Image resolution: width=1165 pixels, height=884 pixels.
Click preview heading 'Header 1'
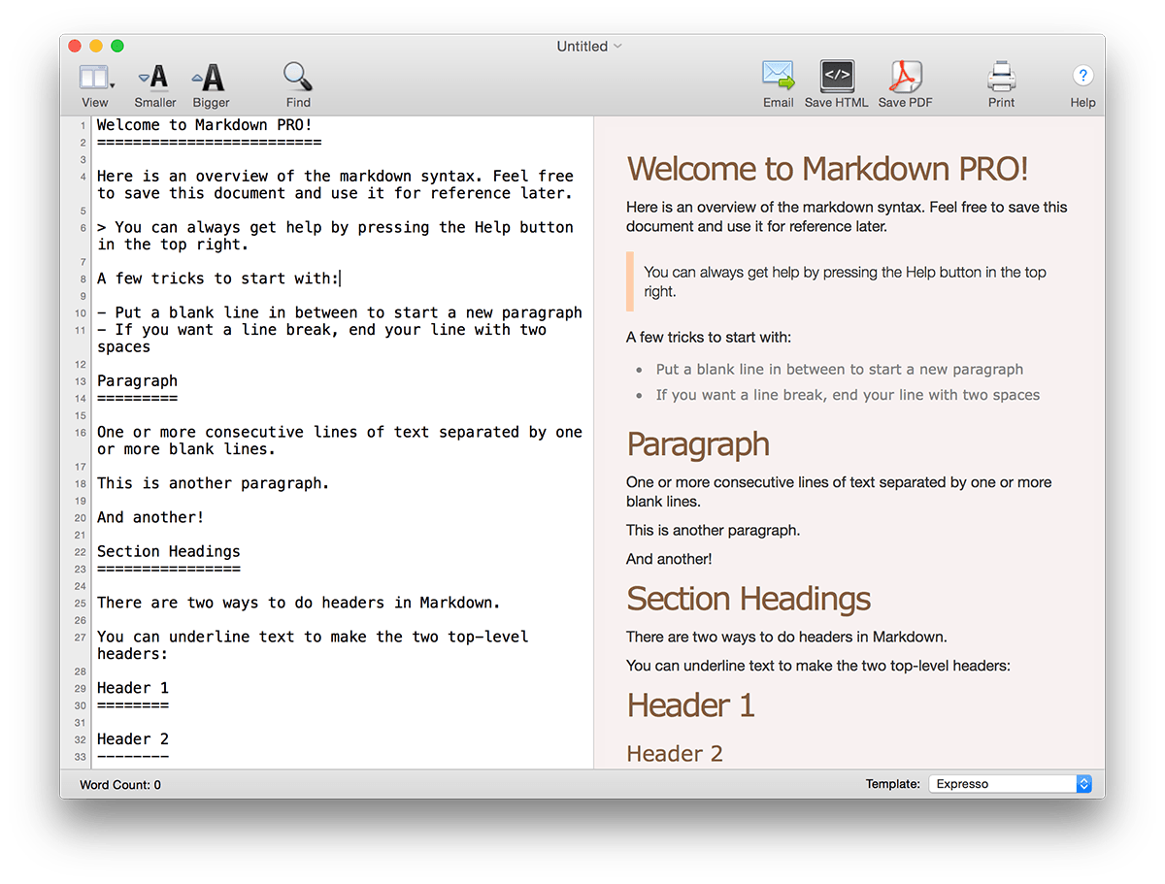691,705
